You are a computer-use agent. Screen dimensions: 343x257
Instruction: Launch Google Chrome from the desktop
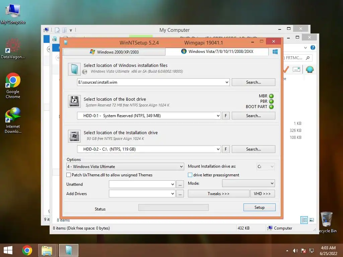tap(13, 86)
